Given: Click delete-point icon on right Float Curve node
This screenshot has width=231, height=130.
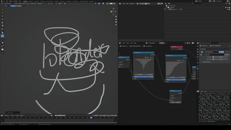Looking at the screenshot, I should [185, 60].
